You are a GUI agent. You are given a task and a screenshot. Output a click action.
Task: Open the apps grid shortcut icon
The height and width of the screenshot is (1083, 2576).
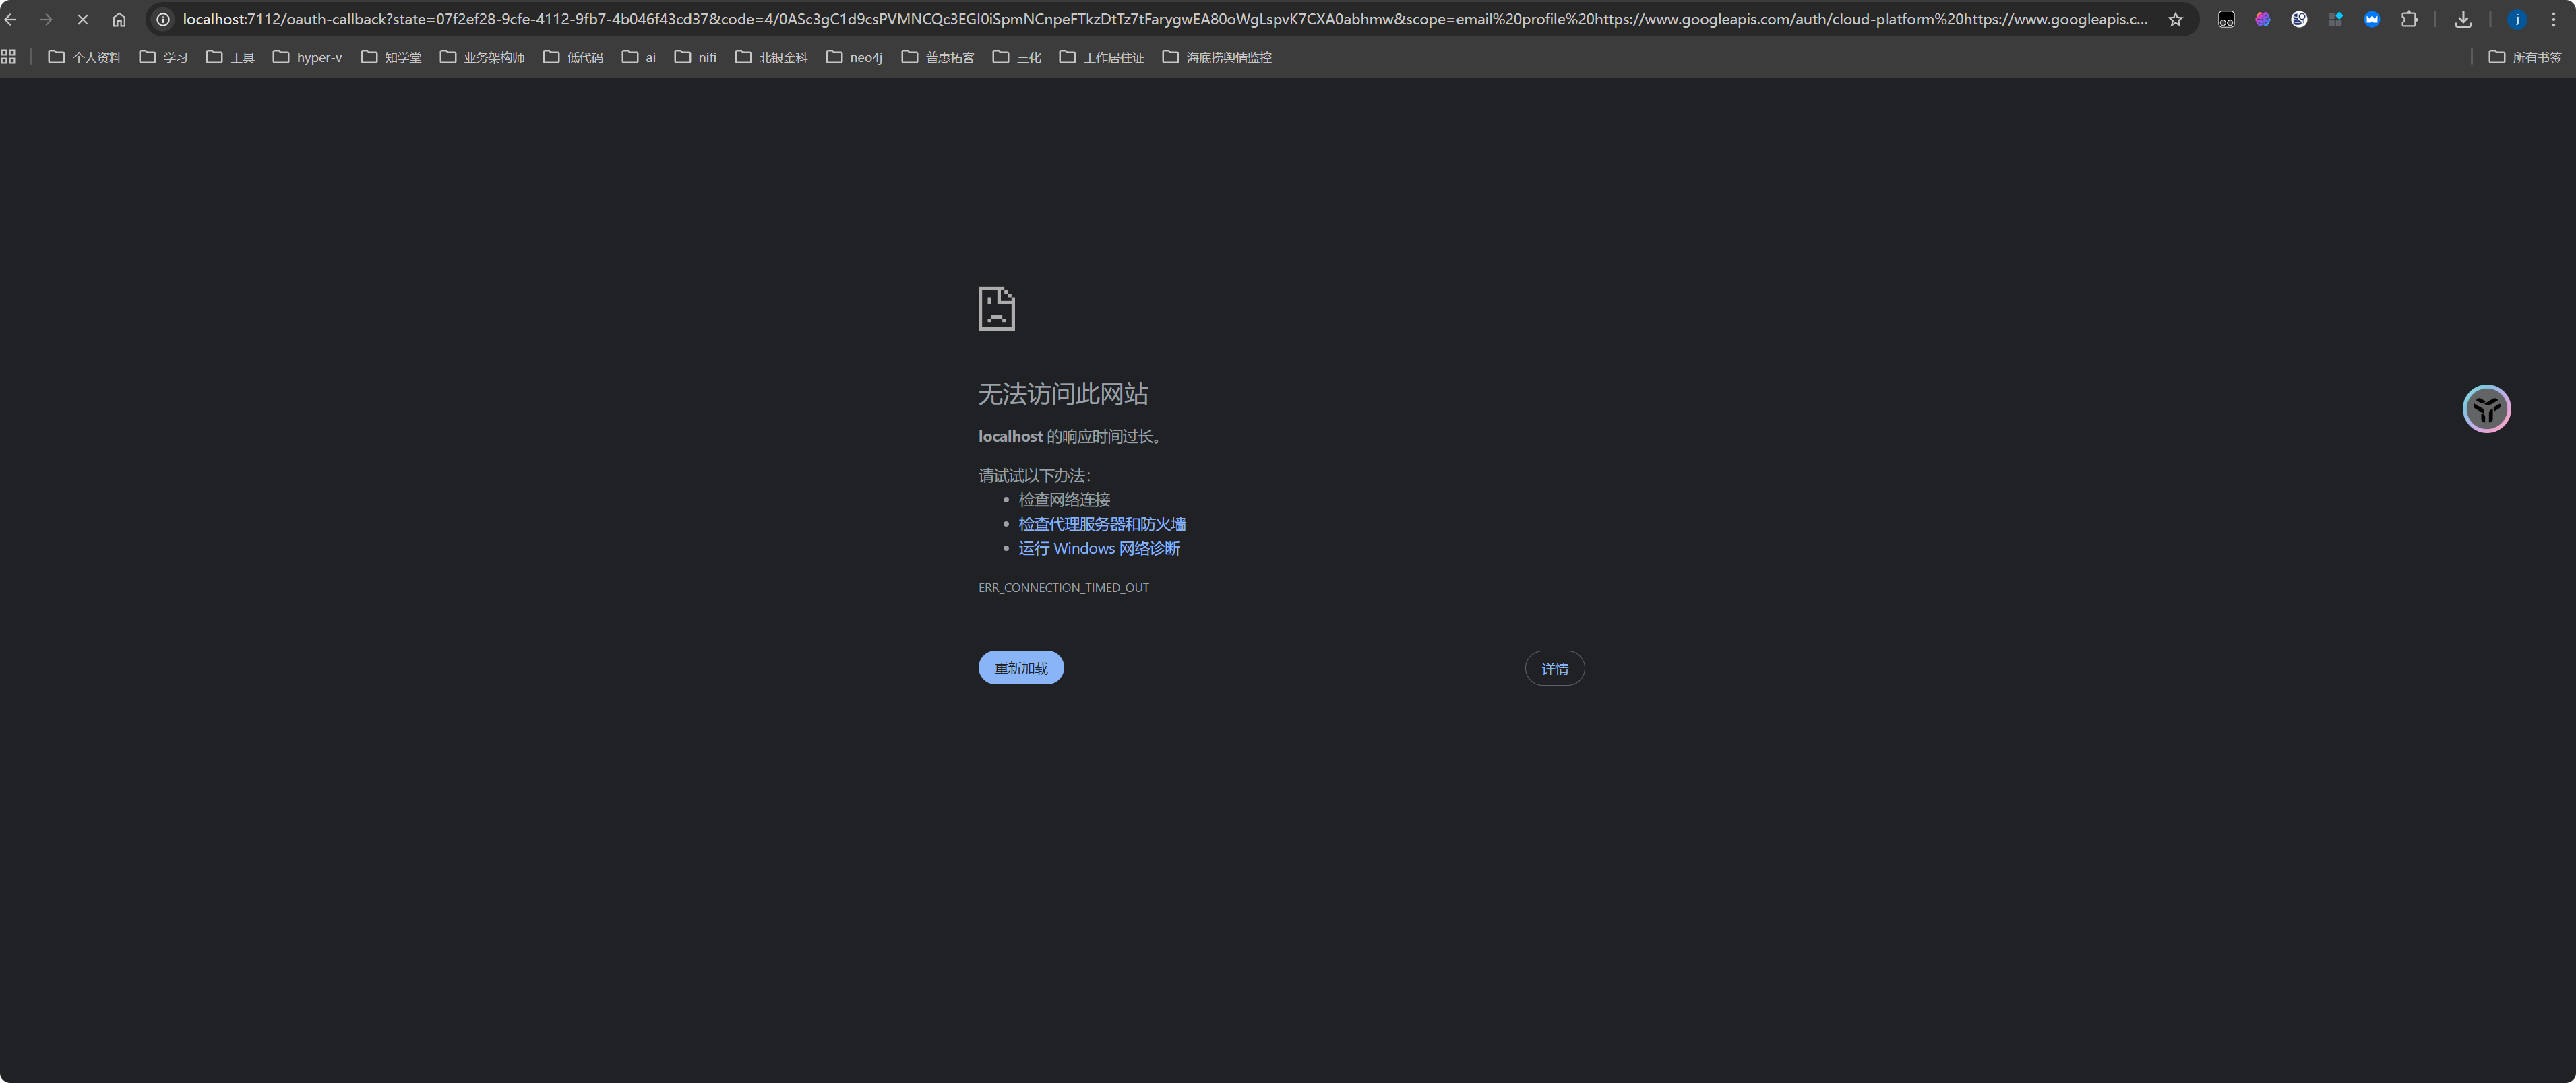pyautogui.click(x=9, y=57)
